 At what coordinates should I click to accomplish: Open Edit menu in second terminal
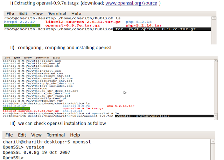(x=17, y=58)
